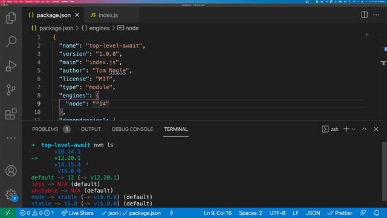Click the Prettier status item
Viewport: 387px width, 218px height.
click(340, 213)
